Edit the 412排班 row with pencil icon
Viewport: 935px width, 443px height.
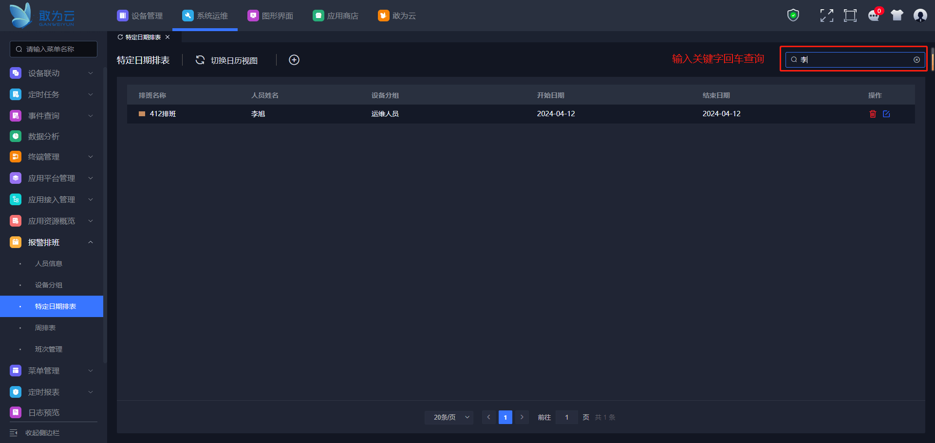pyautogui.click(x=886, y=114)
